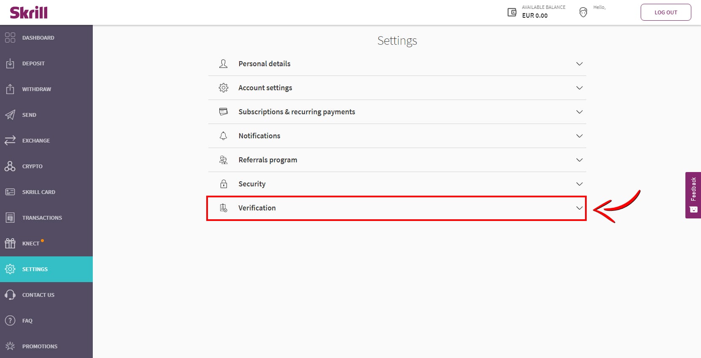Image resolution: width=701 pixels, height=358 pixels.
Task: Click the Hello greeting text
Action: click(599, 7)
